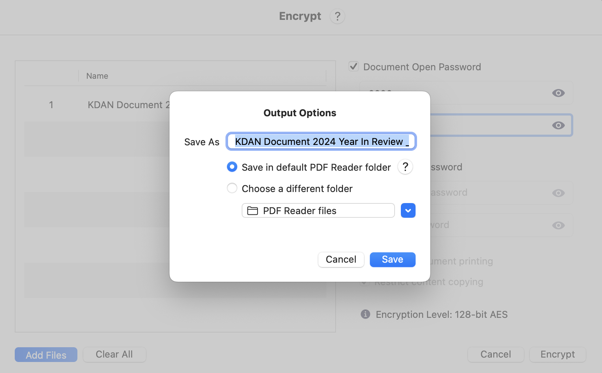Select Save in default PDF Reader folder
This screenshot has height=373, width=602.
coord(232,167)
